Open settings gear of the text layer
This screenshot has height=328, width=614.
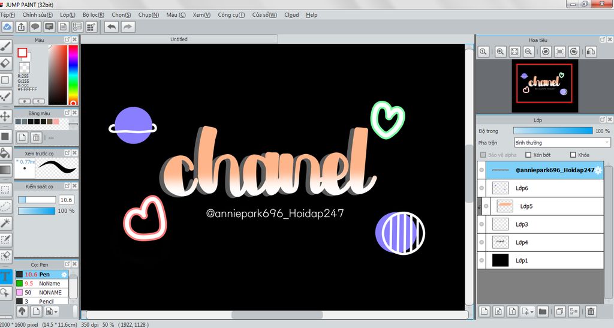[598, 170]
